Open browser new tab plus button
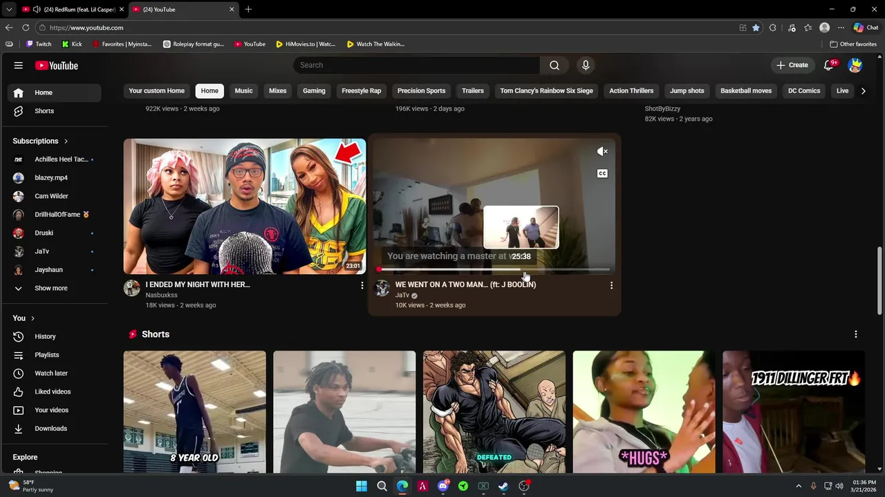The height and width of the screenshot is (497, 885). (x=248, y=9)
